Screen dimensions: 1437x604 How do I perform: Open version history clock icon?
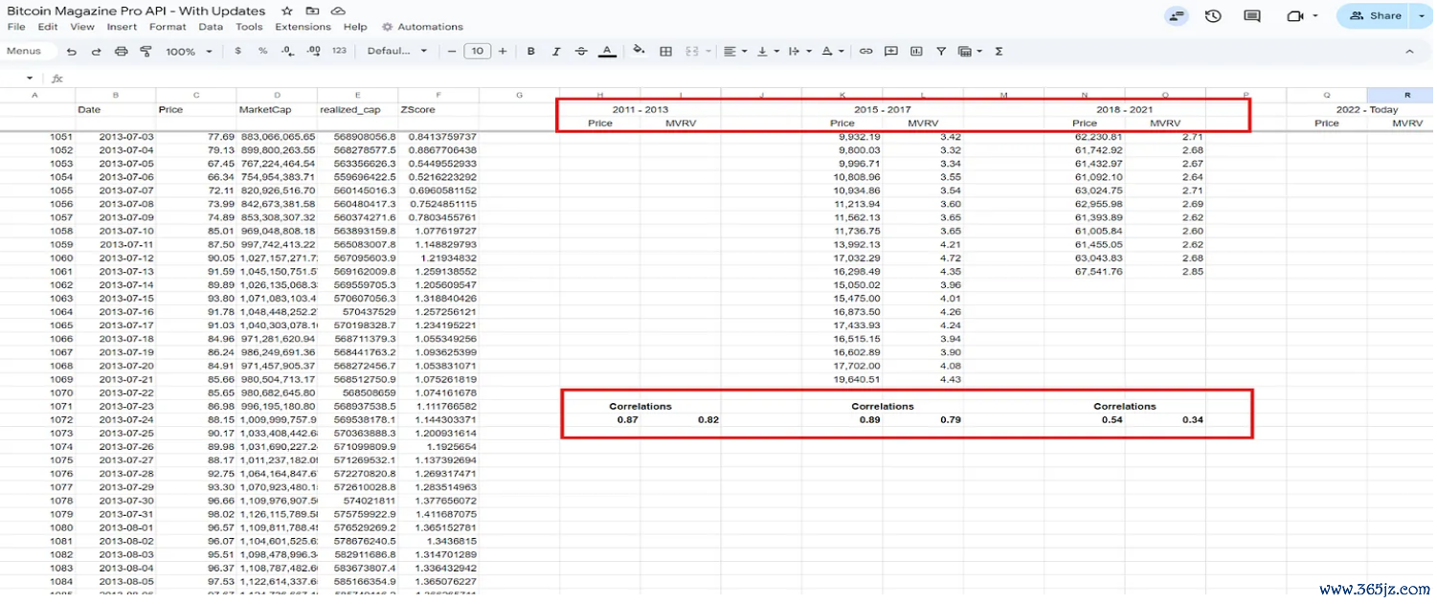coord(1213,15)
